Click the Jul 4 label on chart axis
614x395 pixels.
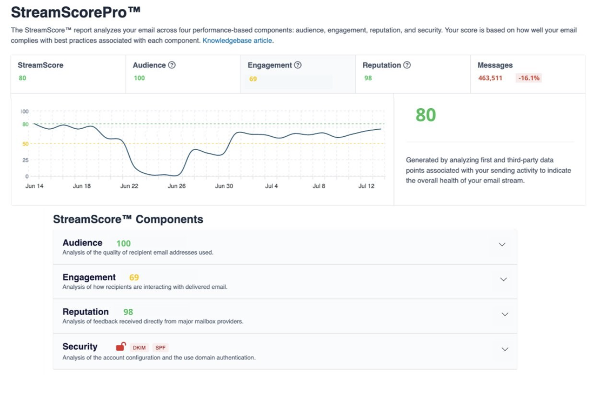(x=271, y=186)
